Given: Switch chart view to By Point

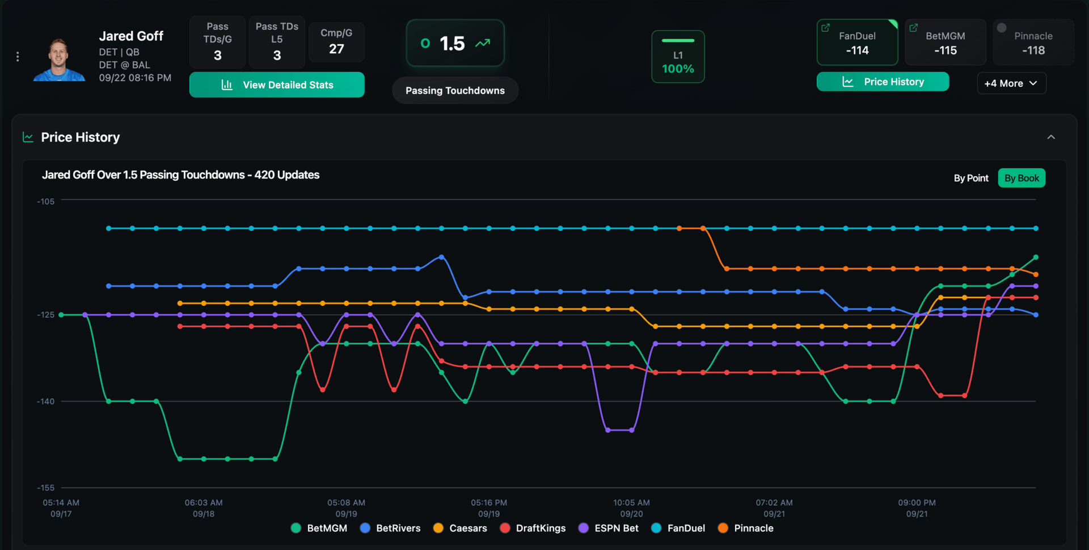Looking at the screenshot, I should point(970,178).
